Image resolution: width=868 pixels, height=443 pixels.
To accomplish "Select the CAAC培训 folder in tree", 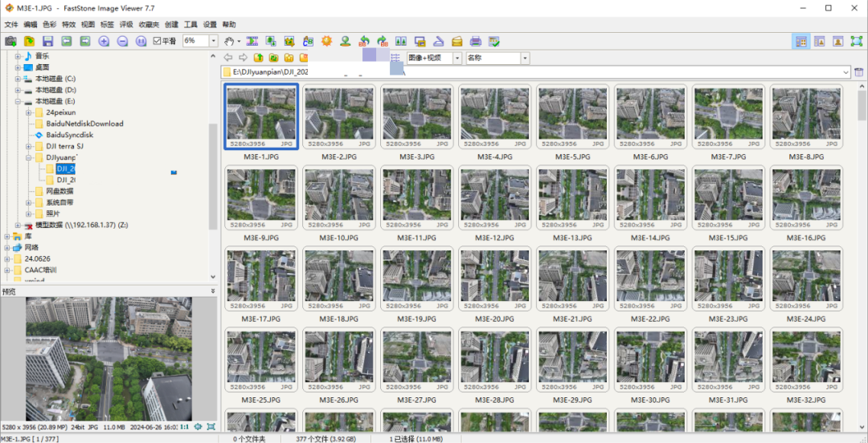I will pyautogui.click(x=40, y=270).
